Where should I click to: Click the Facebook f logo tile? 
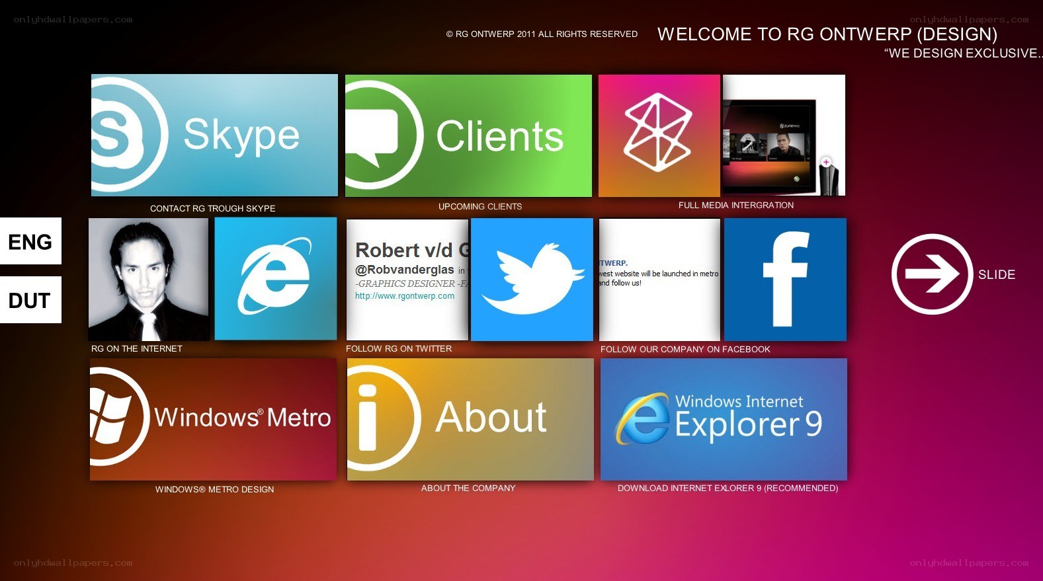click(785, 280)
